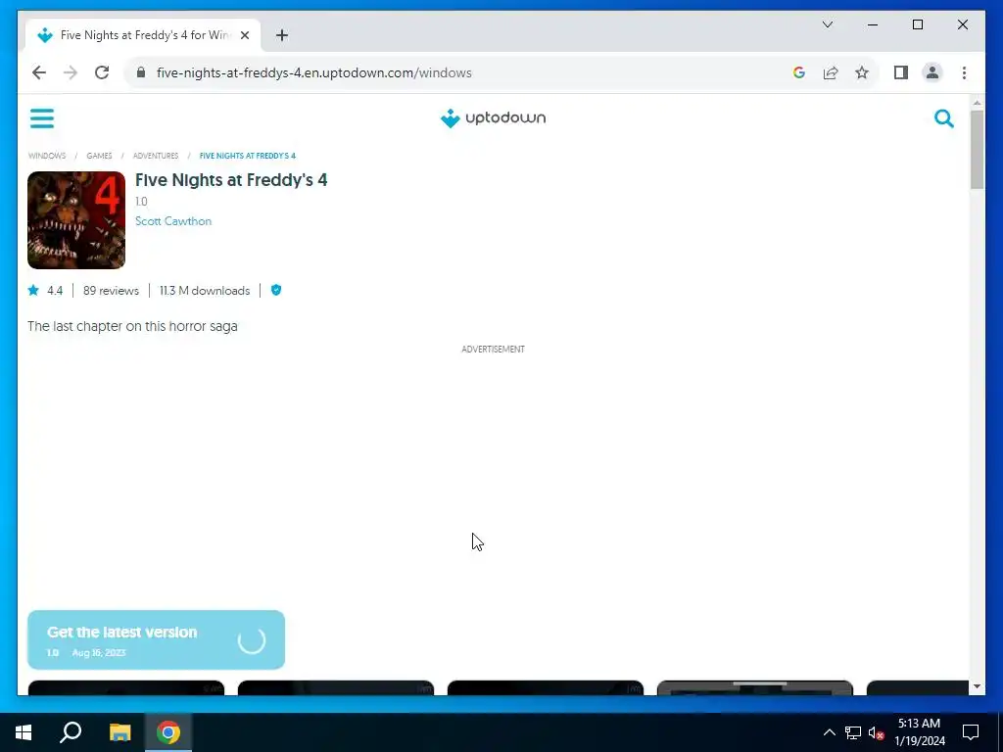Click the share page icon
This screenshot has width=1003, height=752.
point(831,72)
